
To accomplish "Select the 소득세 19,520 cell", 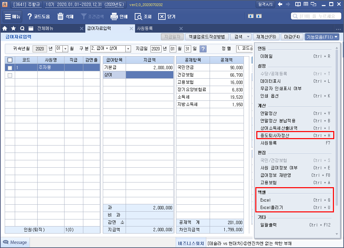I will (x=227, y=97).
